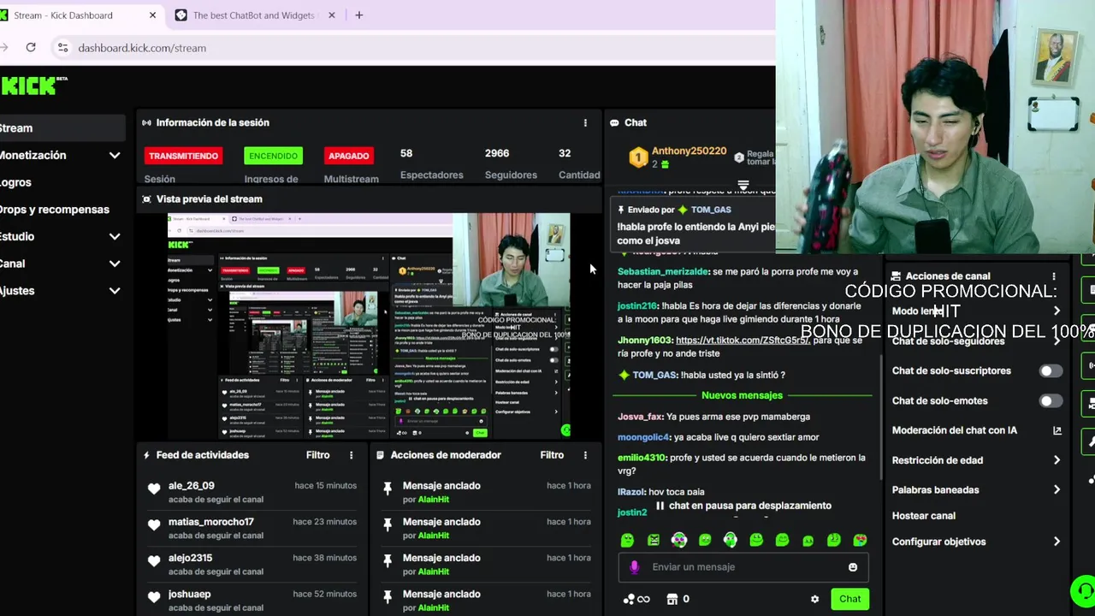
Task: Select the first green emote in quick row
Action: coord(627,540)
